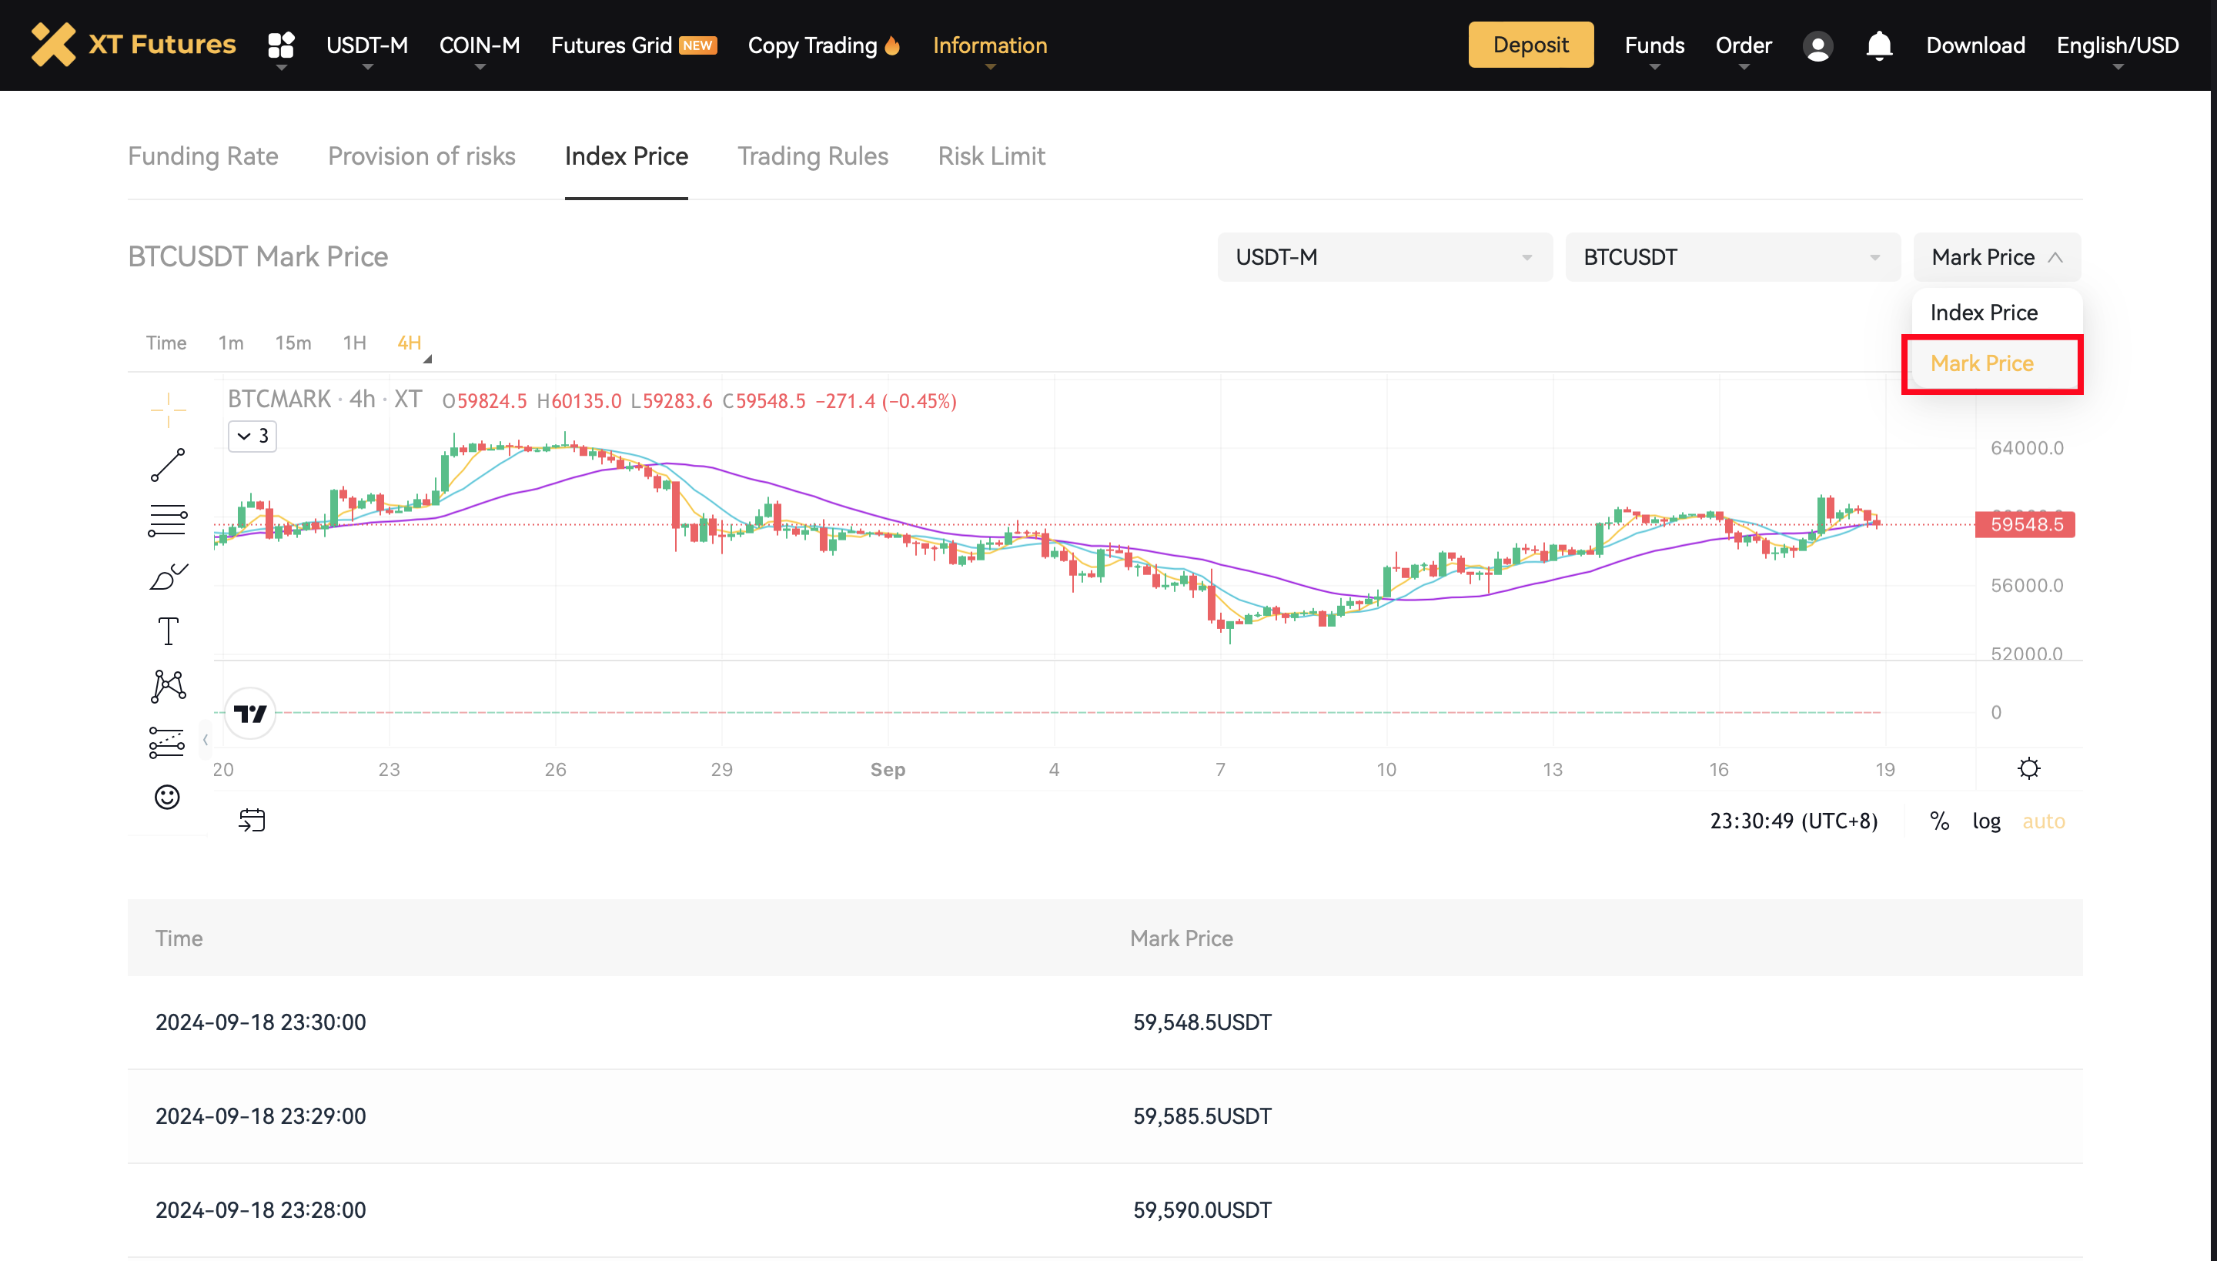
Task: Click the 59548.5 price label on axis
Action: coord(2025,525)
